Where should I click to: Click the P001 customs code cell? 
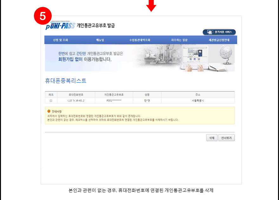point(114,101)
